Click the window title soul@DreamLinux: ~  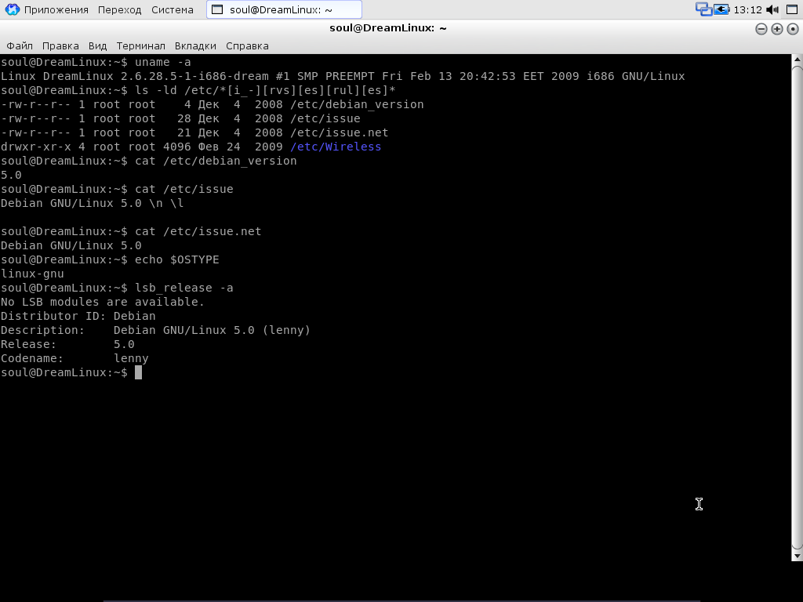387,28
